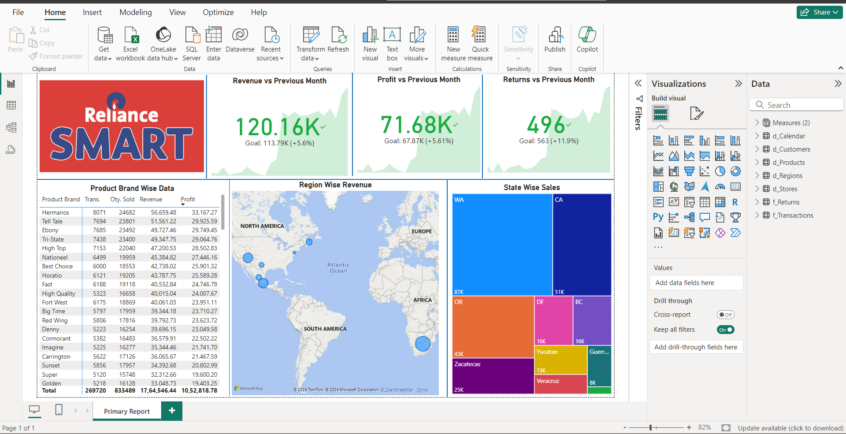Image resolution: width=846 pixels, height=434 pixels.
Task: Select the Line chart visual
Action: 658,156
